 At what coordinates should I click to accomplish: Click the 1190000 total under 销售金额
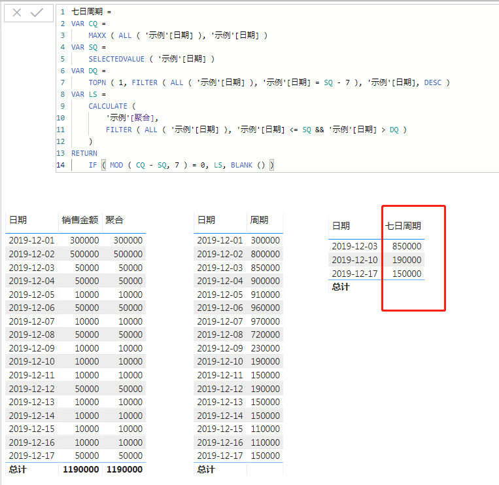(81, 469)
